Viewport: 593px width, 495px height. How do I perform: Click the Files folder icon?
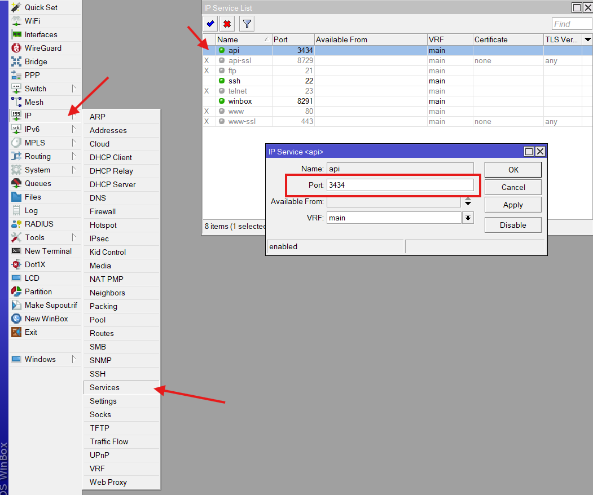(x=16, y=197)
